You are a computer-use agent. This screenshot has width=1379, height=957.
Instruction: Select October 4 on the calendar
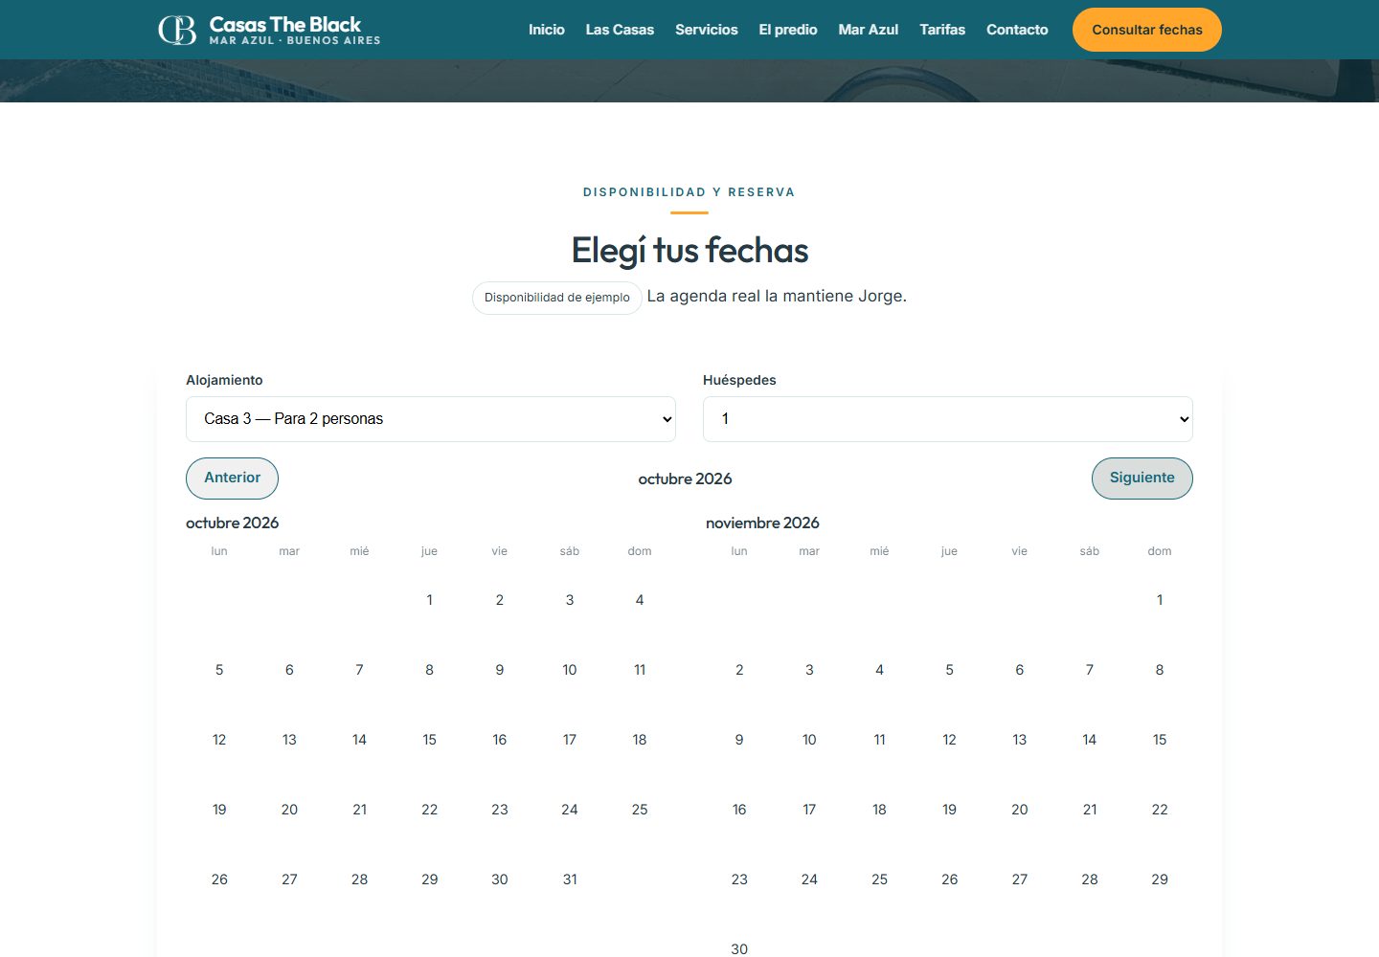(640, 600)
